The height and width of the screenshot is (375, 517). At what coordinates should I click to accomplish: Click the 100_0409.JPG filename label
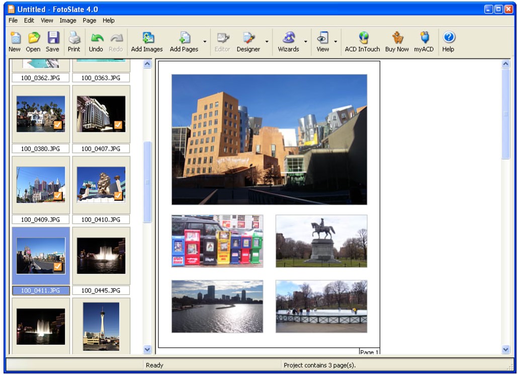(x=41, y=220)
